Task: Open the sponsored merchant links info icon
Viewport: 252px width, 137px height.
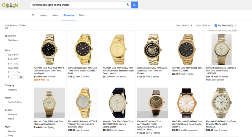Action: 235,30
